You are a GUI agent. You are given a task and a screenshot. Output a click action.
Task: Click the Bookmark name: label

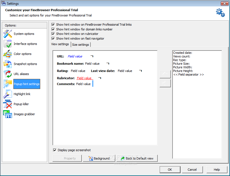[70, 64]
